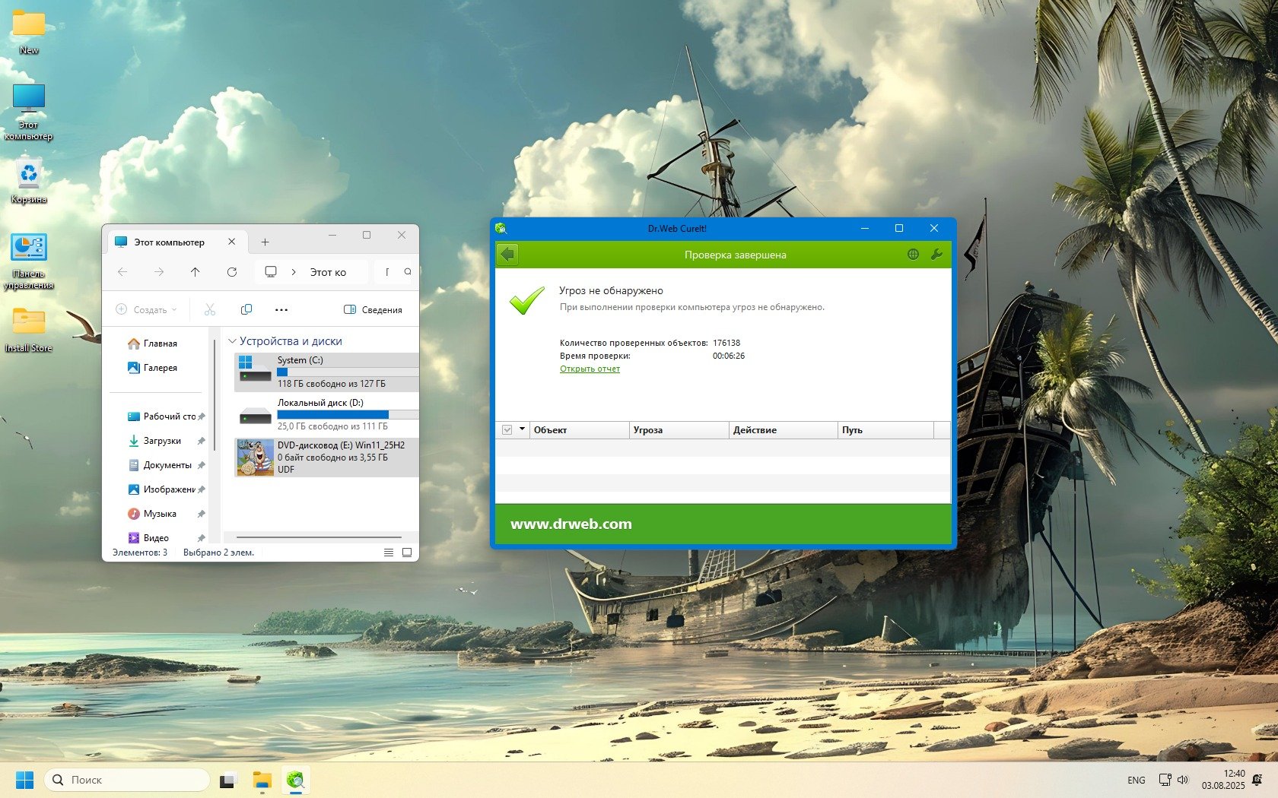Click the Local disk (D:) usage bar

point(347,415)
